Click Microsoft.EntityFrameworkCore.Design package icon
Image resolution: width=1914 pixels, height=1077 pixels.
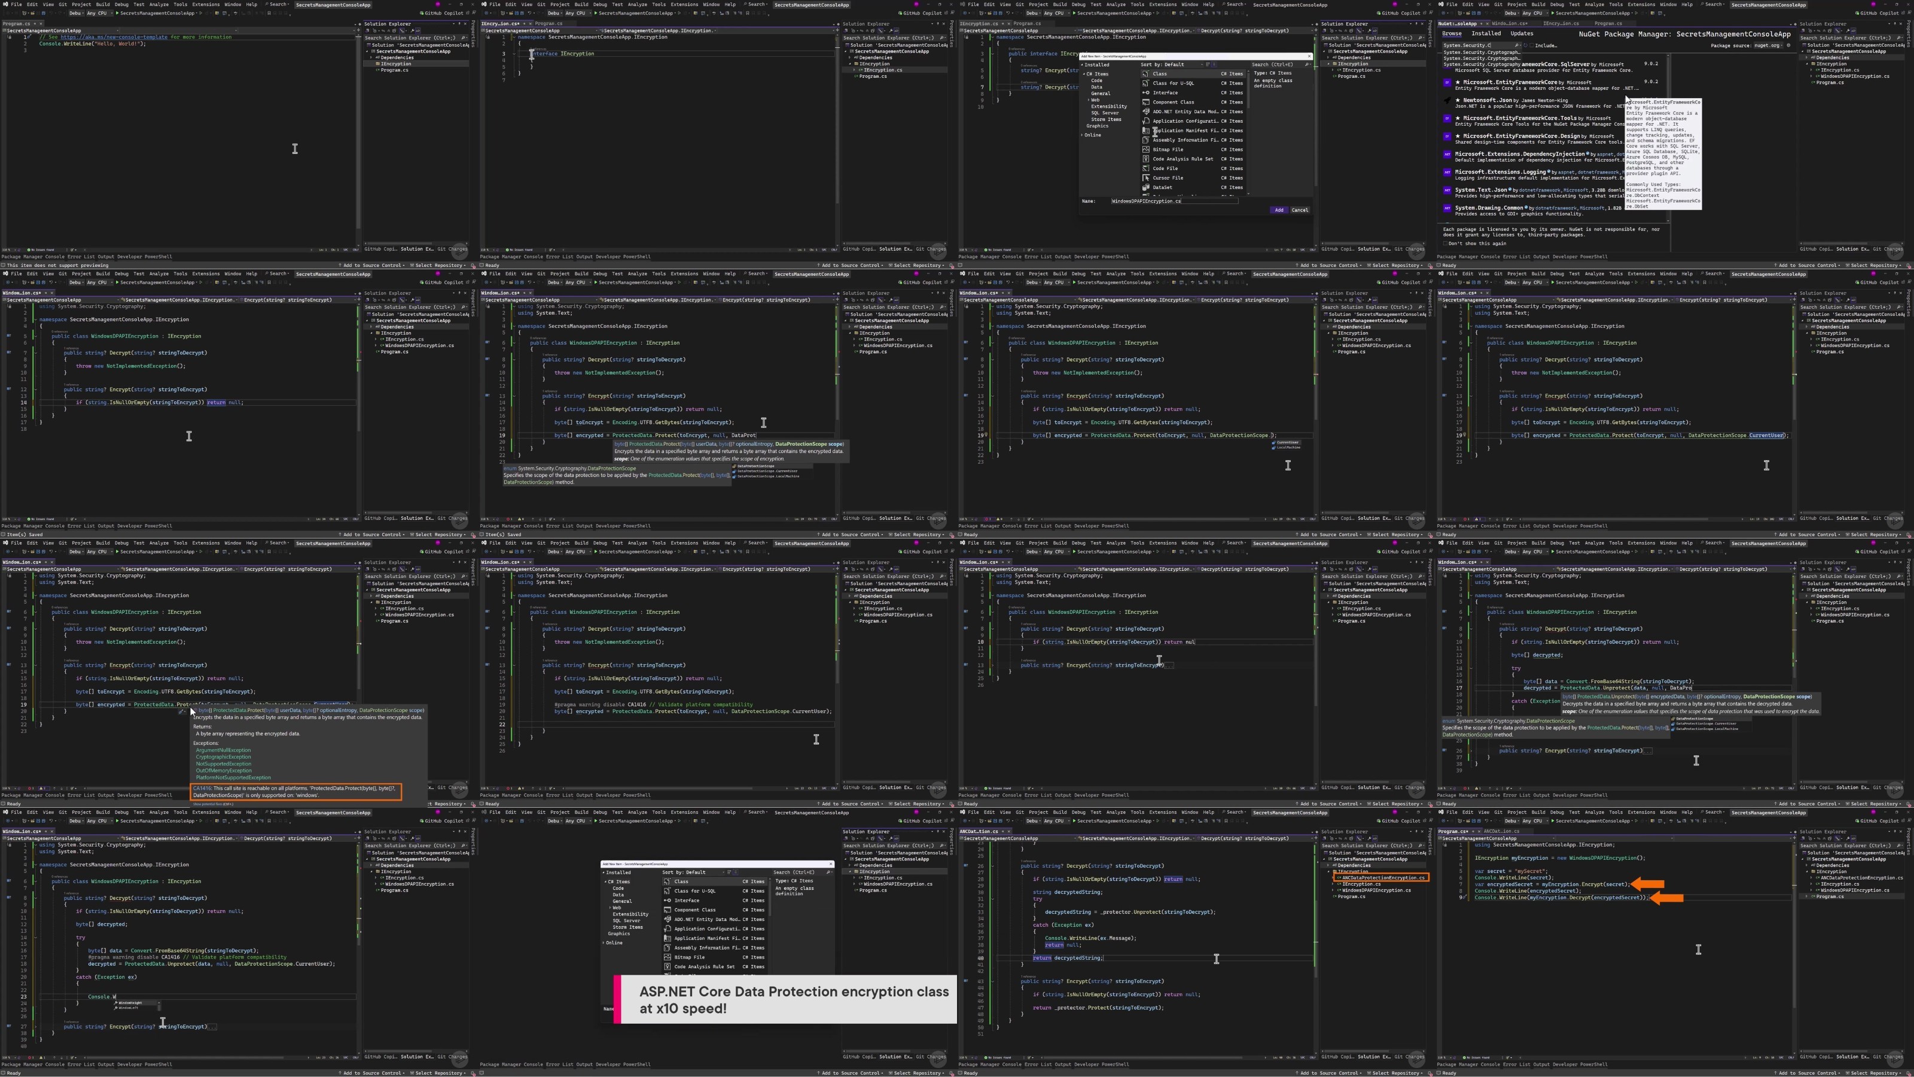[1447, 137]
